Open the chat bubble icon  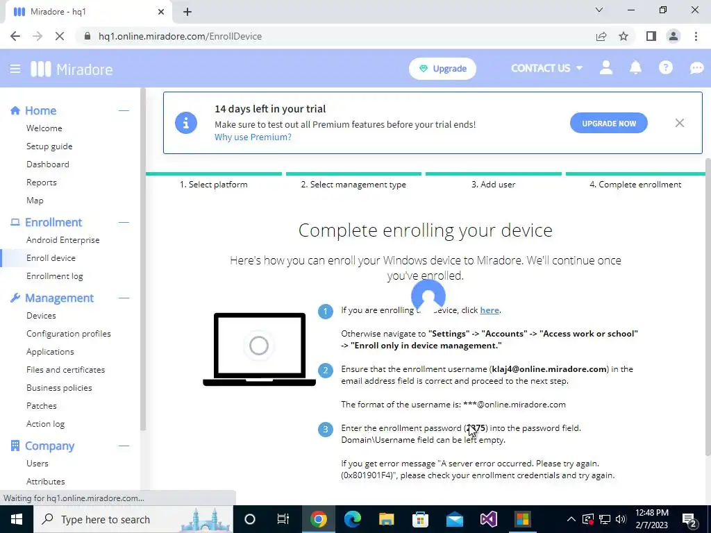[696, 68]
